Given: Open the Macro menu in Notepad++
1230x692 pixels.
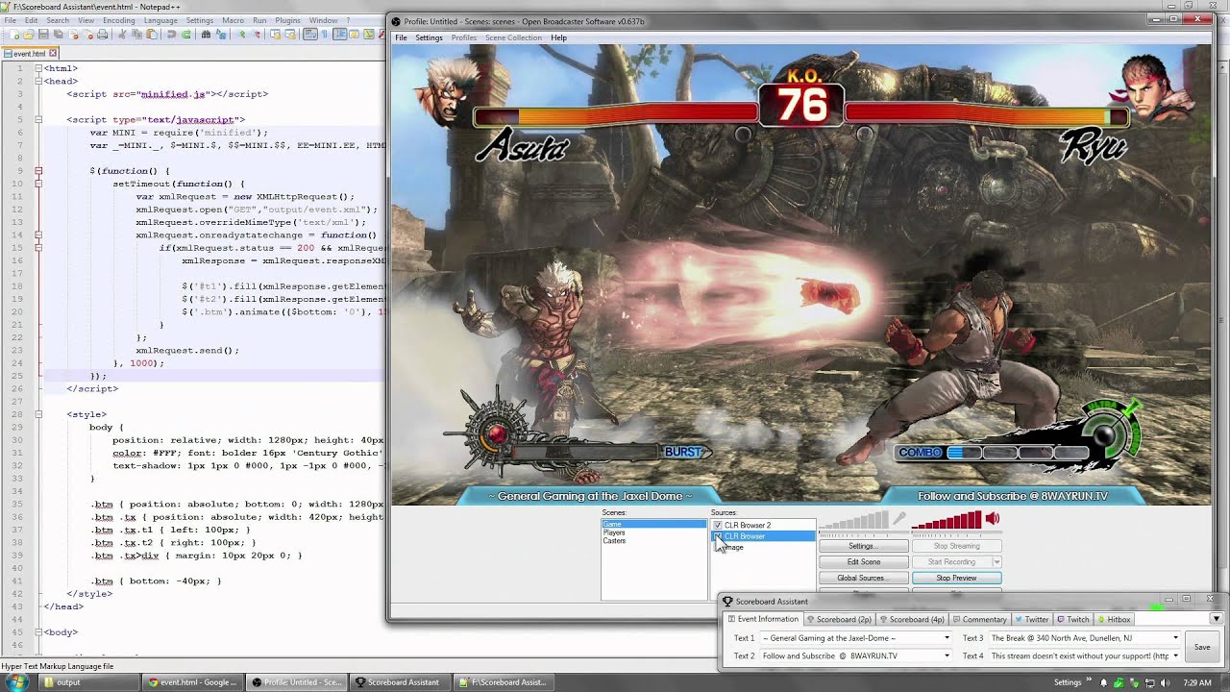Looking at the screenshot, I should click(x=233, y=20).
